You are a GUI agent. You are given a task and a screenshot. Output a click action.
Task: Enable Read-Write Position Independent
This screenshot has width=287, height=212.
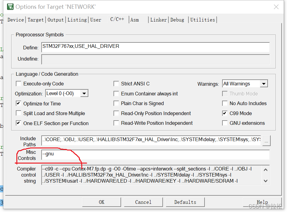coord(116,123)
